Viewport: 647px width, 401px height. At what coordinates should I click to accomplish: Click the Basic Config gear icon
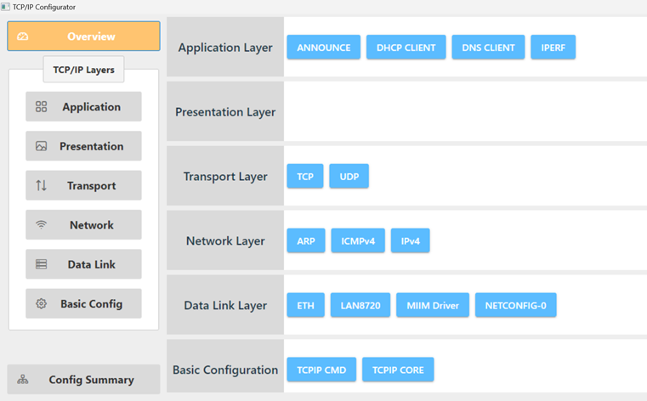pos(42,304)
